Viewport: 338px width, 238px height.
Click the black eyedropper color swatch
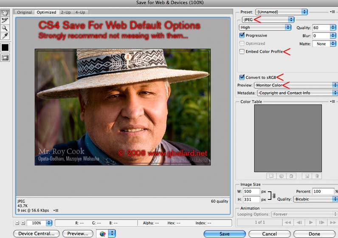pyautogui.click(x=5, y=48)
